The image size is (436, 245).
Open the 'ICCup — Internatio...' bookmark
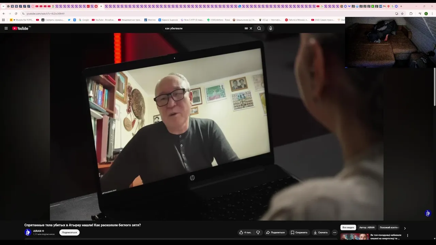270,20
